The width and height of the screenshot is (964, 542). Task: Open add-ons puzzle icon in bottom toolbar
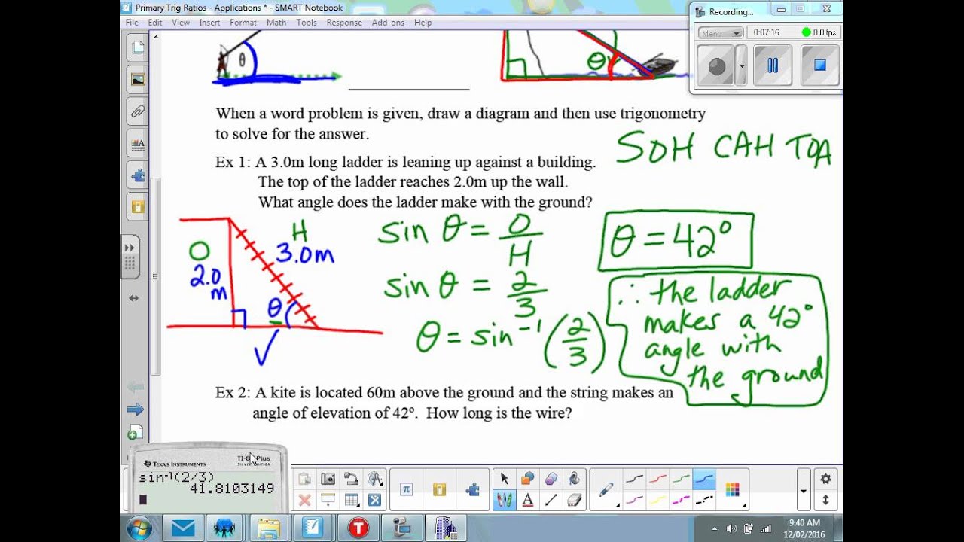pos(473,489)
